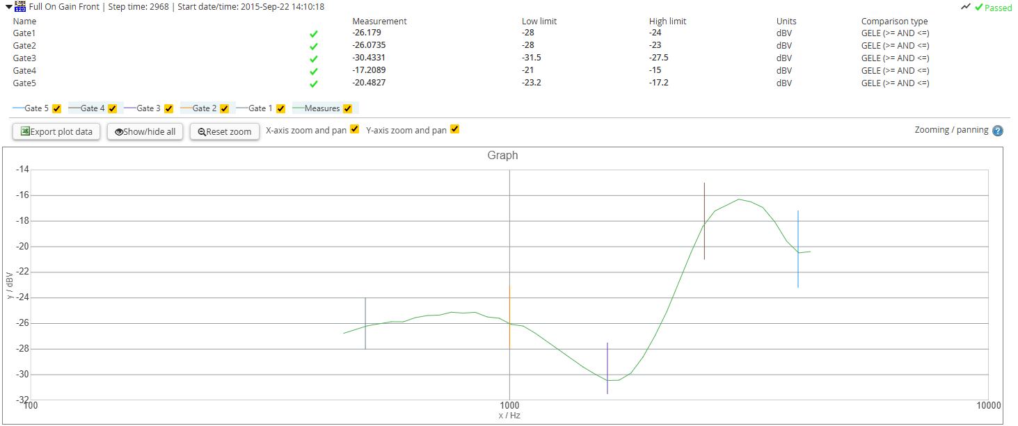Click the Gate1 row green checkmark
1018x426 pixels.
pos(314,34)
